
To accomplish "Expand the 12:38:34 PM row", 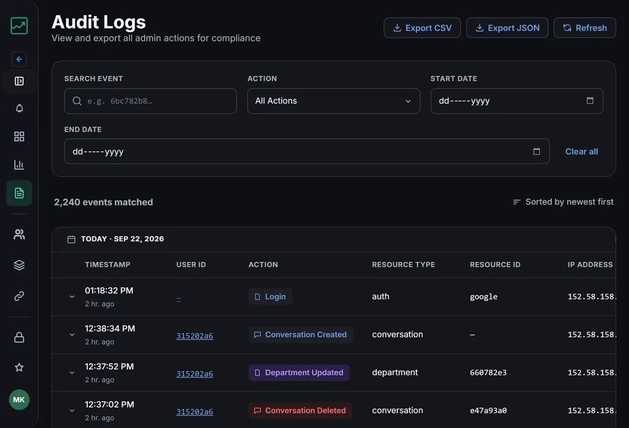I will tap(72, 334).
